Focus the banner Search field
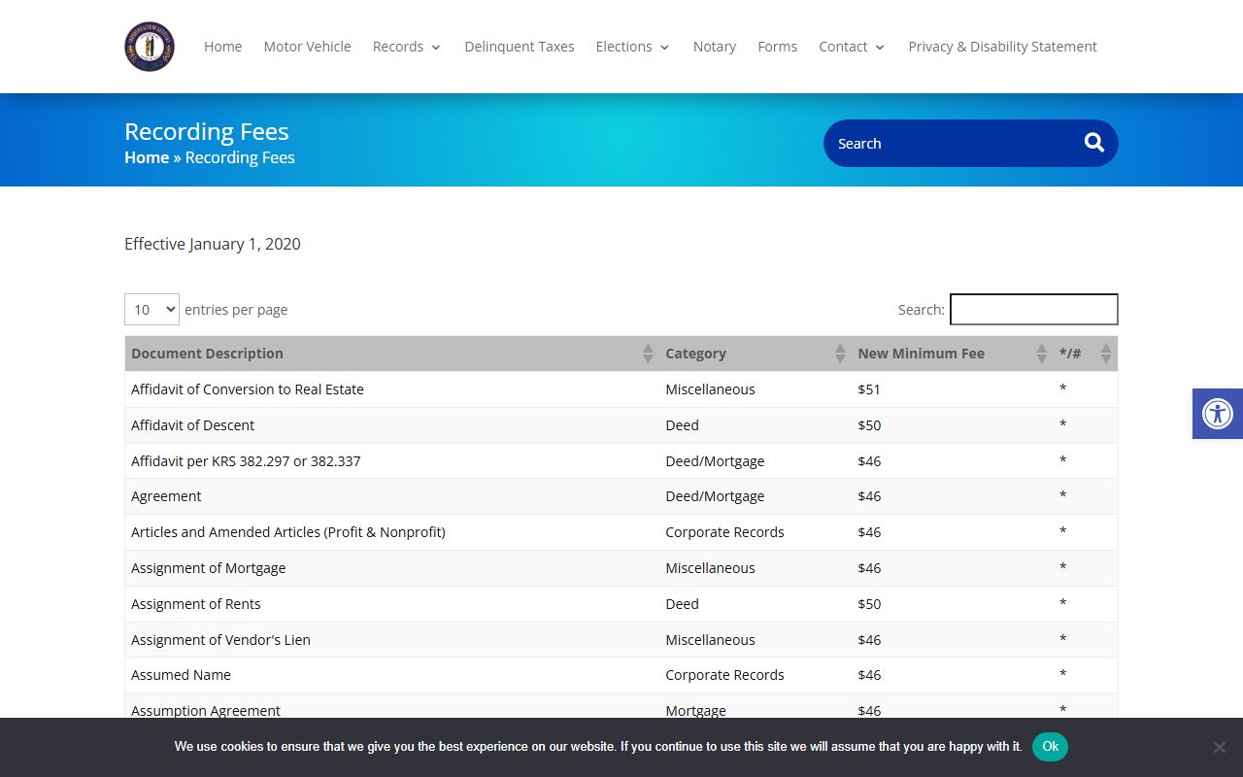Viewport: 1243px width, 777px height. pos(952,143)
